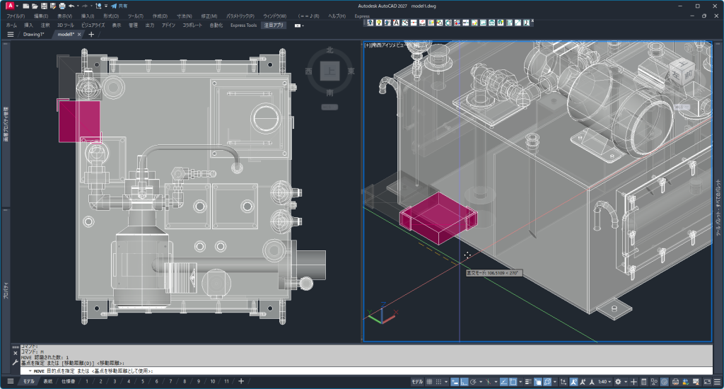Open the file tab hamburger menu
The image size is (724, 389).
[x=10, y=34]
